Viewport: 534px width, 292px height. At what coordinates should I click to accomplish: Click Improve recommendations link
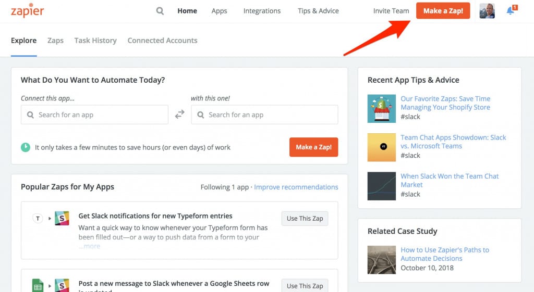point(296,187)
